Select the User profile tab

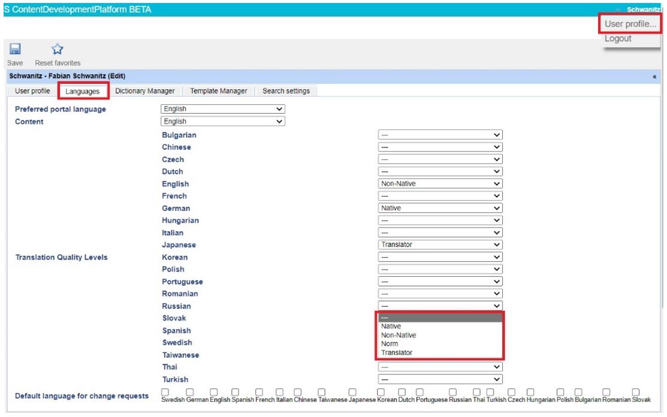coord(32,91)
